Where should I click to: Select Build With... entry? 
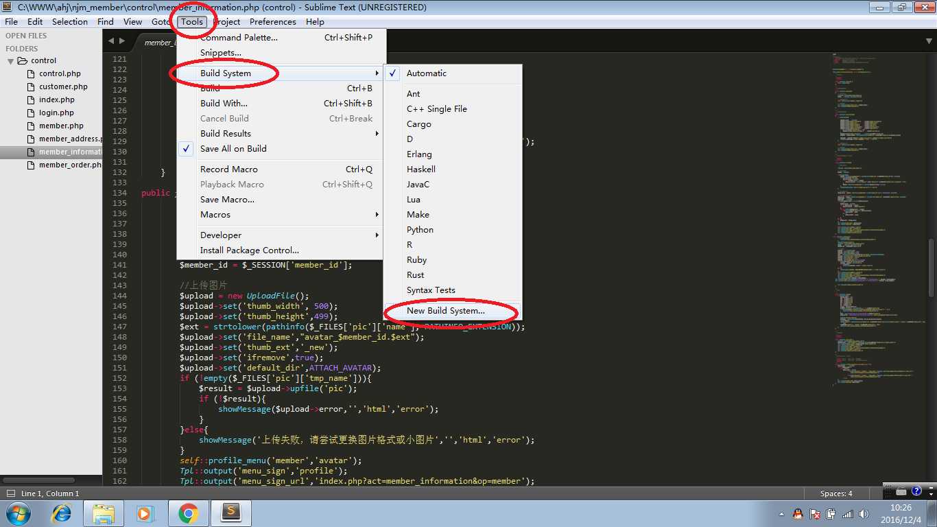coord(281,103)
